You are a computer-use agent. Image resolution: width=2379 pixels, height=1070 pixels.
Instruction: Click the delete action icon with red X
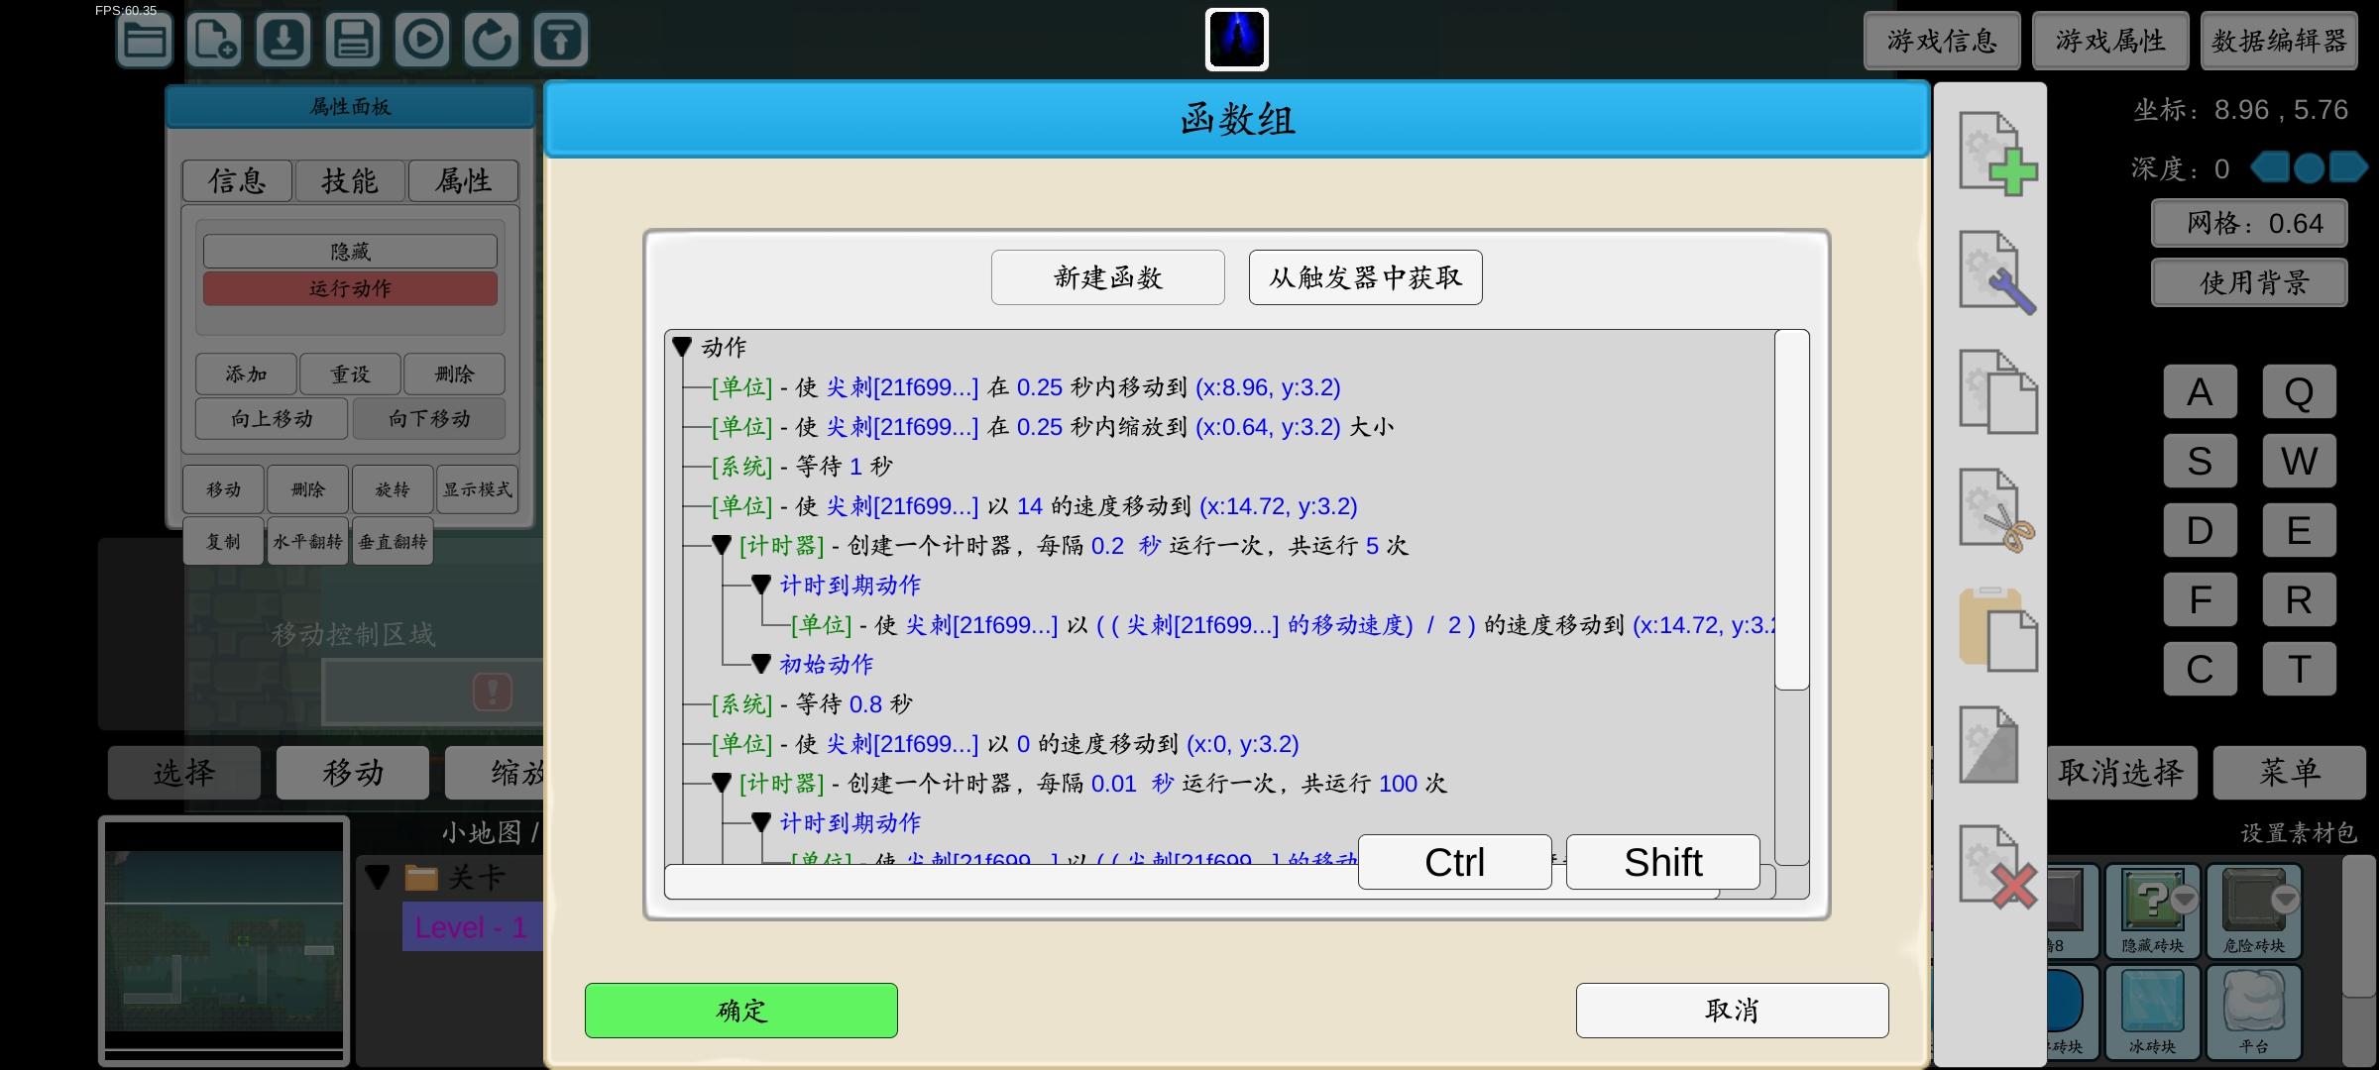(1996, 867)
